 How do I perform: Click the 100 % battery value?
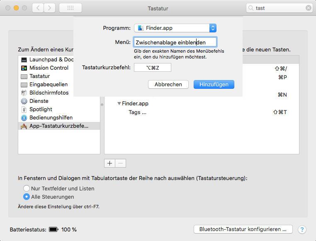pos(69,229)
